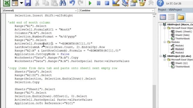
Task: Click the Copy toolbar icon
Action: click(46, 3)
